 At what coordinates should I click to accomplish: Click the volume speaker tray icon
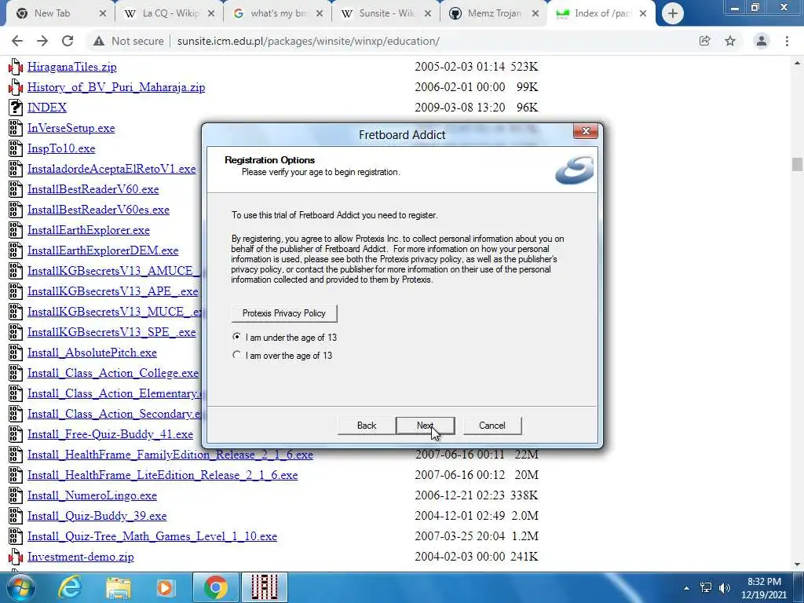[725, 587]
